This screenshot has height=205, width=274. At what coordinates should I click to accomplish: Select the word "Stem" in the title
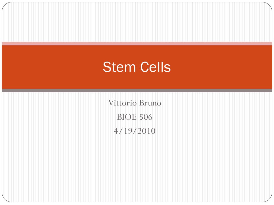click(x=119, y=67)
